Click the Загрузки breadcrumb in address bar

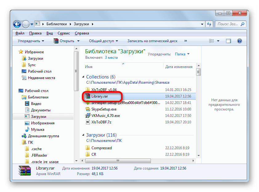81,24
